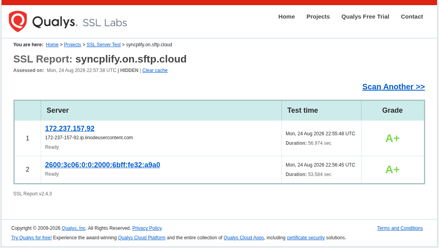This screenshot has height=248, width=439.
Task: Click row number 1 cell
Action: 27,138
